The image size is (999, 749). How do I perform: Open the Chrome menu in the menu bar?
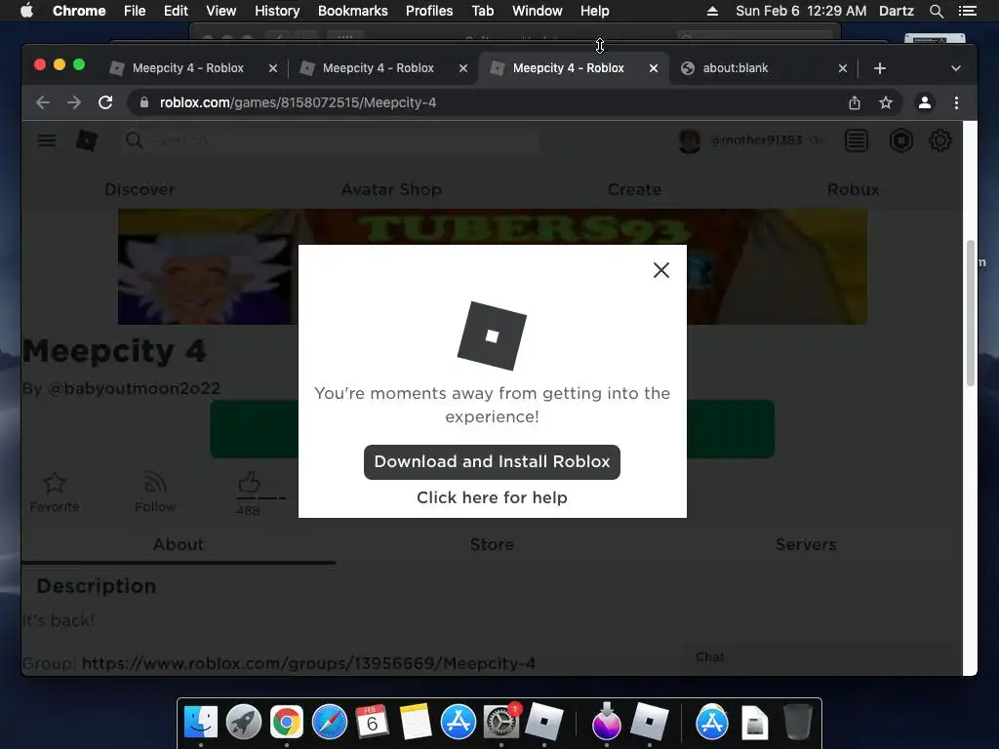(x=79, y=11)
